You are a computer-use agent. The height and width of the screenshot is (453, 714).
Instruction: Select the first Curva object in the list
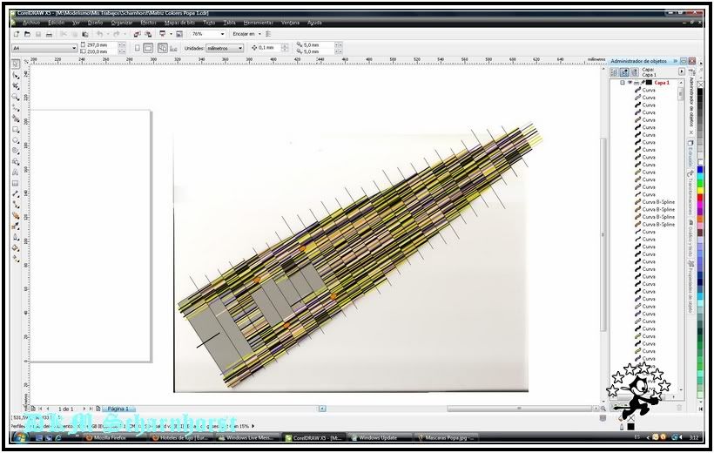pos(649,91)
